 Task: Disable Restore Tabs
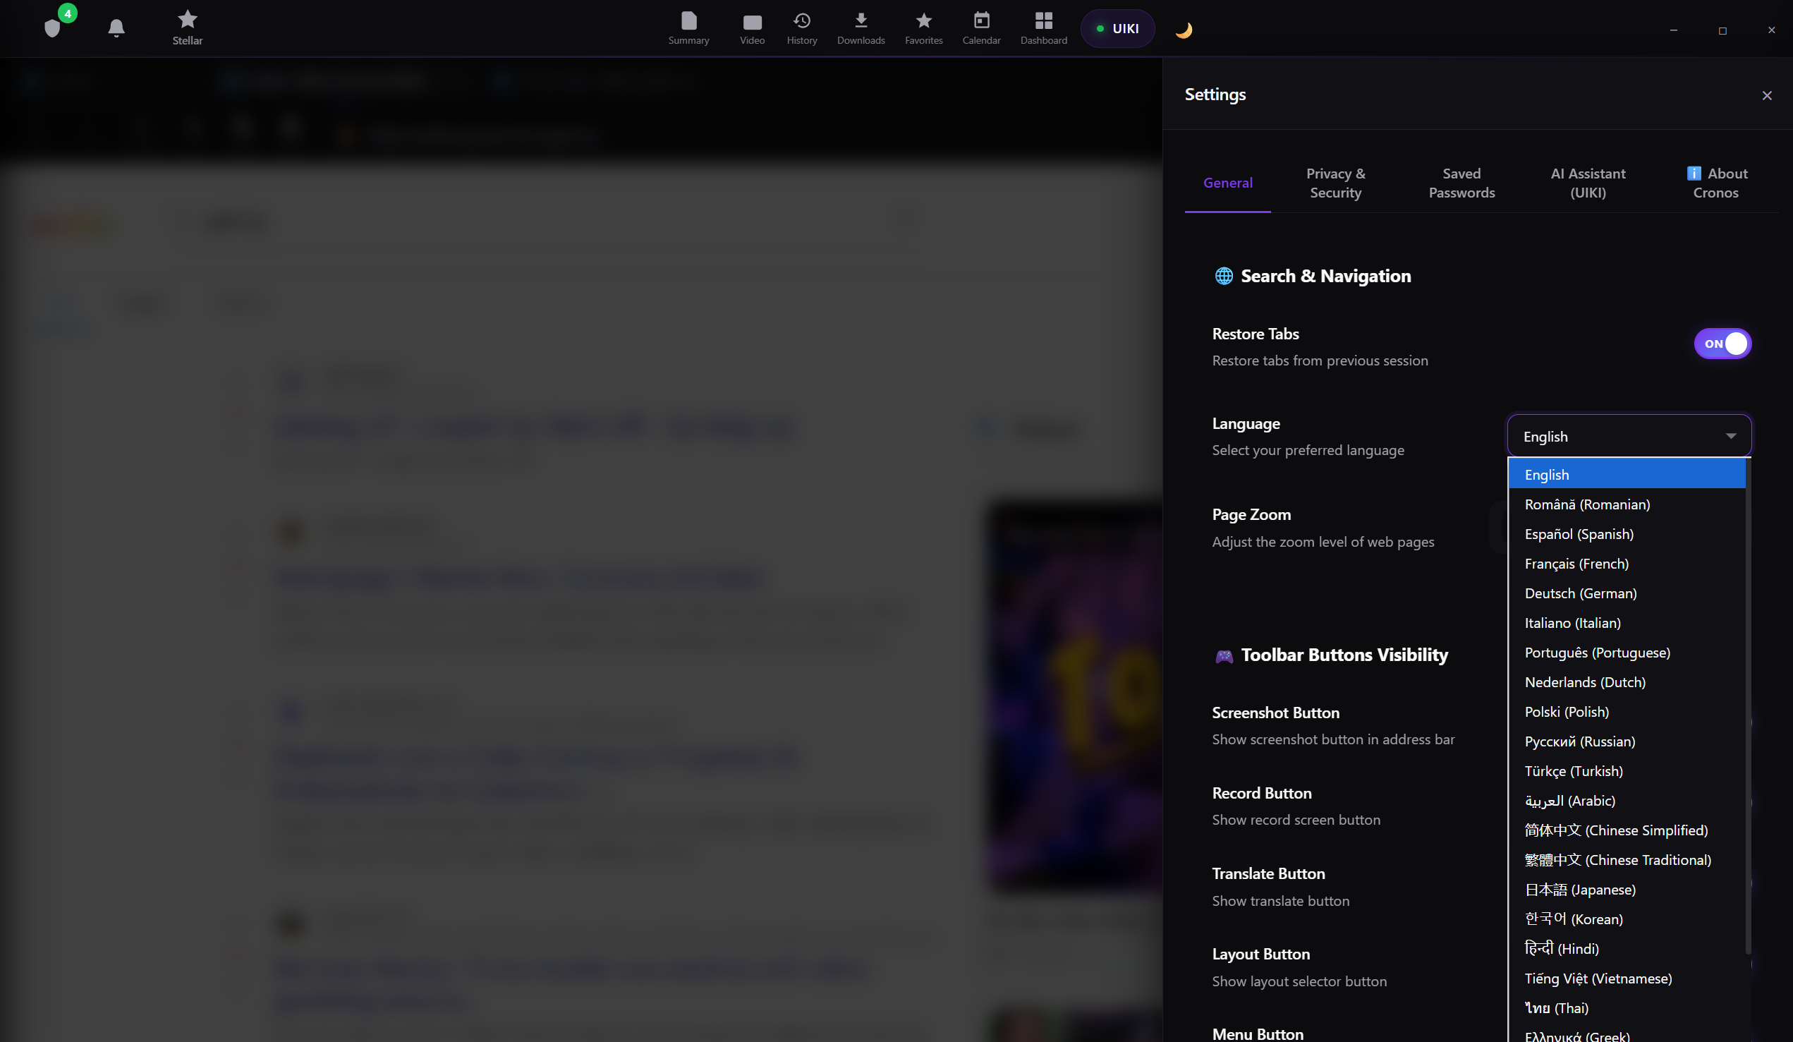coord(1722,344)
